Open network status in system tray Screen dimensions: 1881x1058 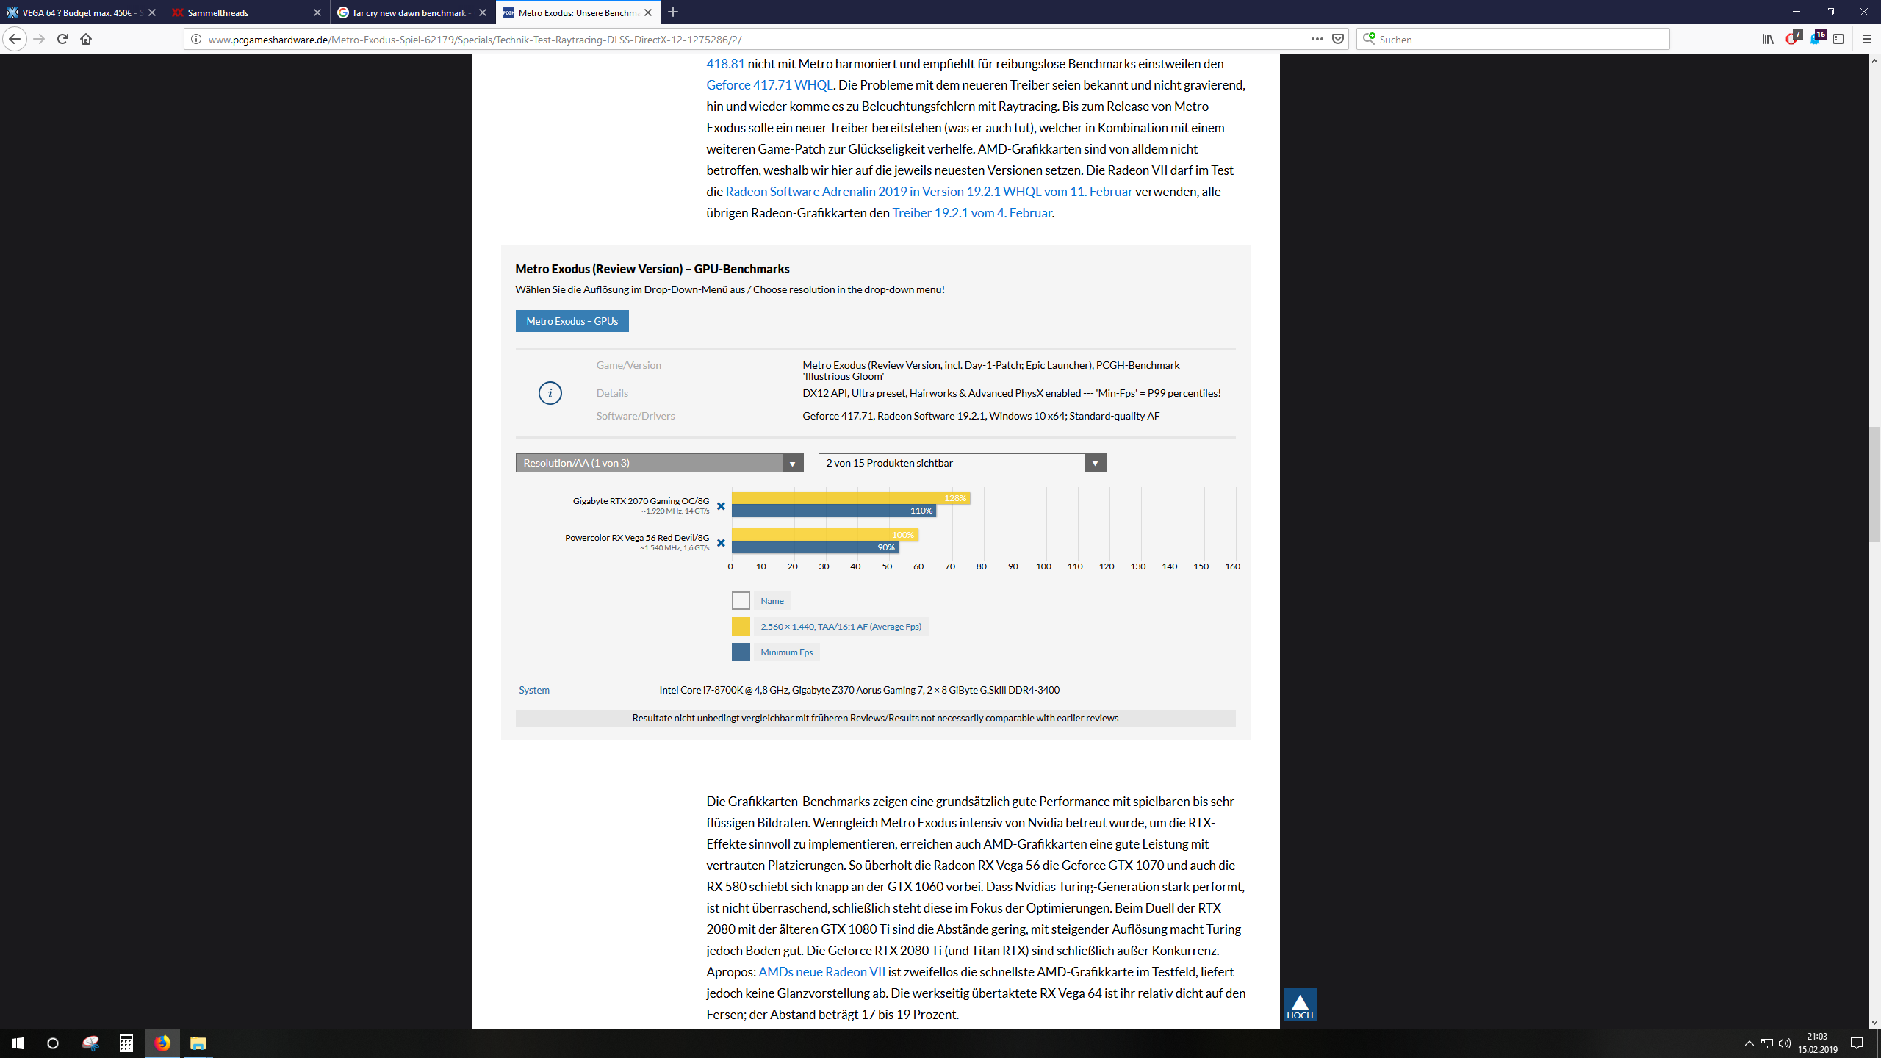(x=1767, y=1043)
